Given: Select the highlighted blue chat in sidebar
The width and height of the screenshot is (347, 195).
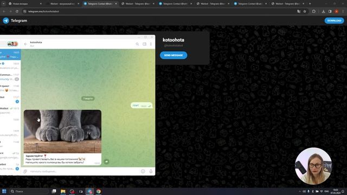Looking at the screenshot, I should pyautogui.click(x=10, y=55).
